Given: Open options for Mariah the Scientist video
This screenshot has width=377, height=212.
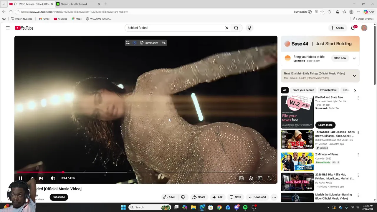Looking at the screenshot, I should pos(358,195).
